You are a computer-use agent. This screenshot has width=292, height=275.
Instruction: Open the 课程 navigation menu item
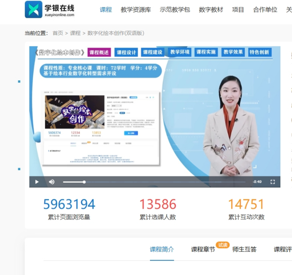point(106,10)
